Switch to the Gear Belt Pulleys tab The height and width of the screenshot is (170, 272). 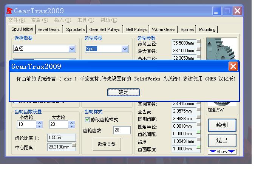tap(105, 29)
